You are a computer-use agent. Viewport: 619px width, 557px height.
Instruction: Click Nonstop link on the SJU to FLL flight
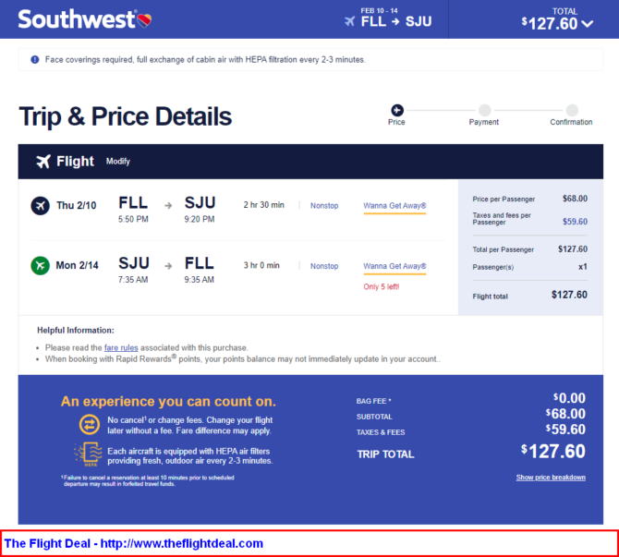pos(324,266)
